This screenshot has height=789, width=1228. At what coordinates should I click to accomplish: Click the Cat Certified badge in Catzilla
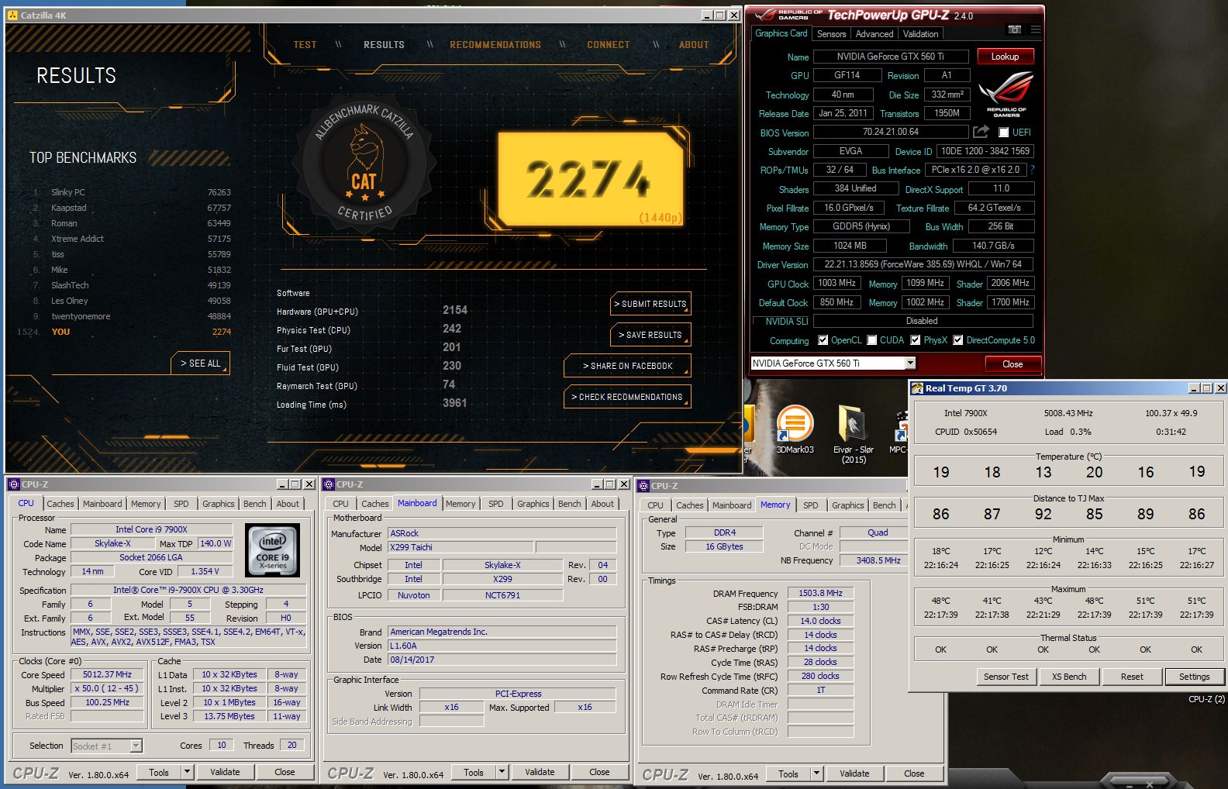coord(364,165)
